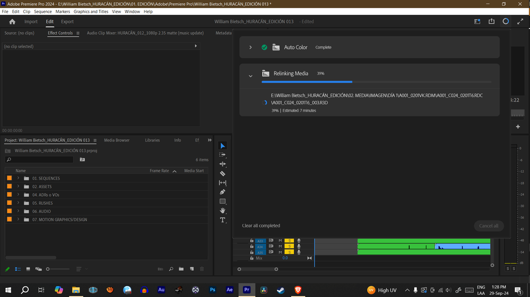Expand the 05. RUSHES bin

pyautogui.click(x=18, y=203)
